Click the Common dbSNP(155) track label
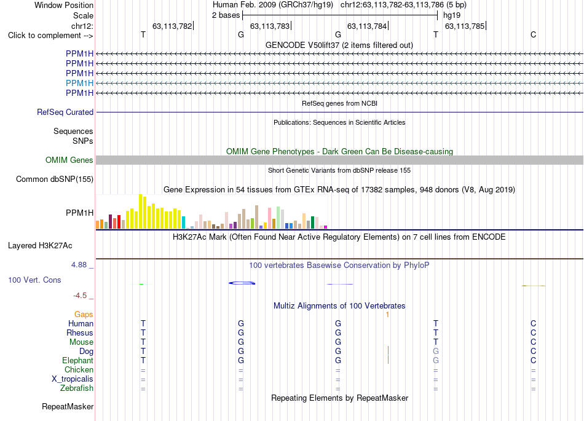Image resolution: width=584 pixels, height=421 pixels. point(54,179)
